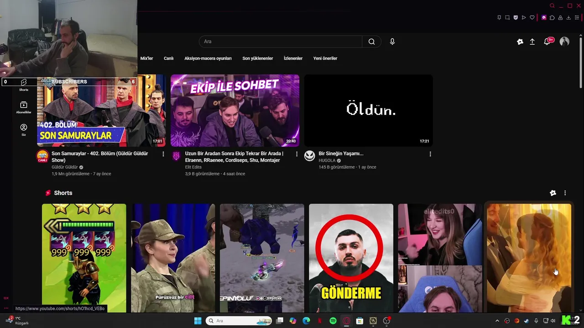Open Microsoft Store from the taskbar
The image size is (584, 328).
(x=360, y=321)
